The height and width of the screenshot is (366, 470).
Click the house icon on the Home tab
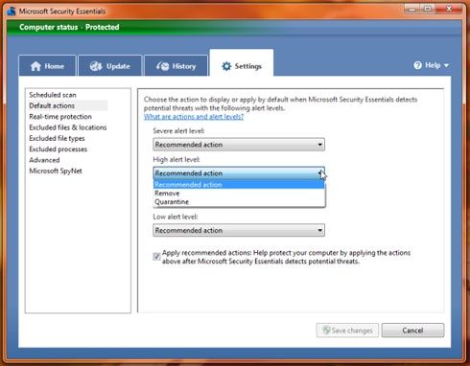tap(35, 66)
